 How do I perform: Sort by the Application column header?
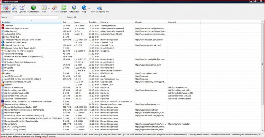tap(31, 22)
